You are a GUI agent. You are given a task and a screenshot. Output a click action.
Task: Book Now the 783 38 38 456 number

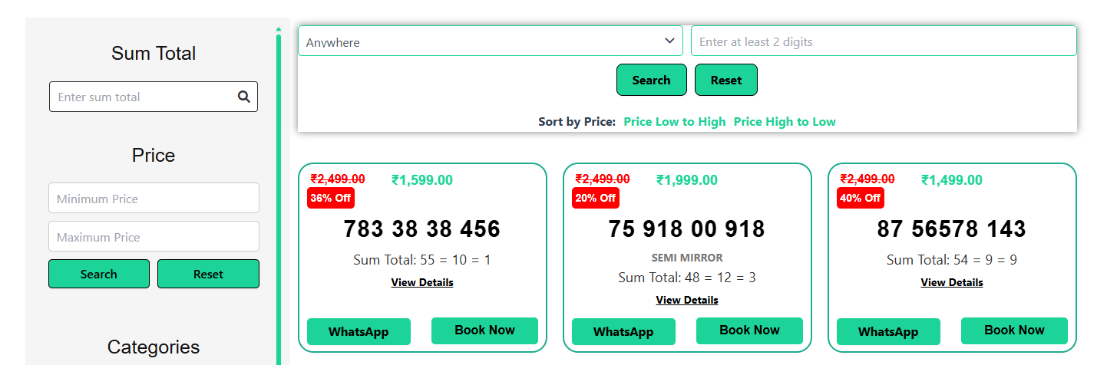pos(484,330)
